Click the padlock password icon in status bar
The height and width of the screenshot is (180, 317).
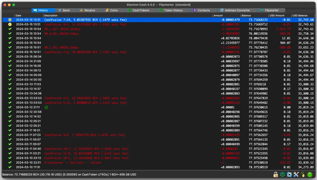click(276, 174)
